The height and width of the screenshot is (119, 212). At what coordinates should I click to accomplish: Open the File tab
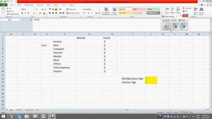[x=4, y=5]
